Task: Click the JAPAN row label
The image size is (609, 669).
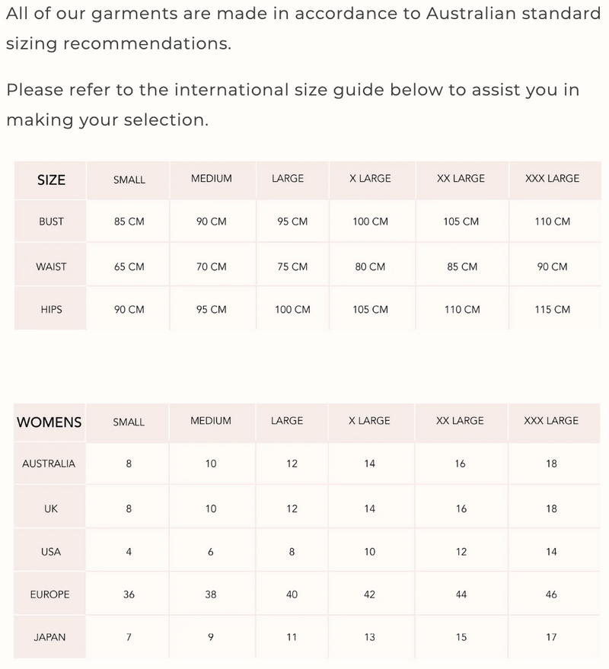Action: coord(49,637)
